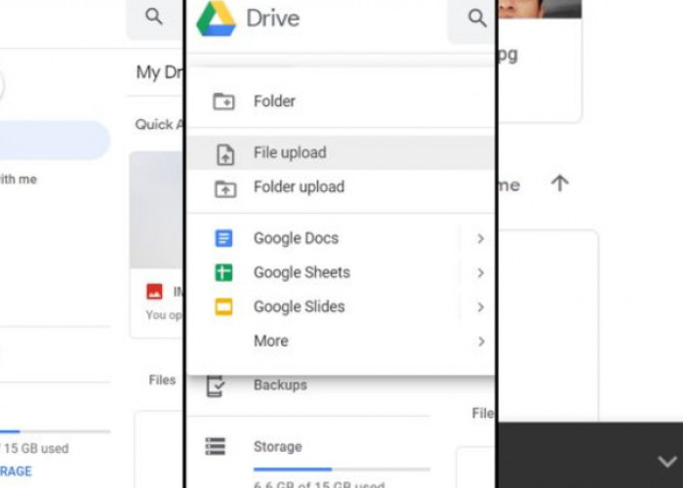Image resolution: width=683 pixels, height=488 pixels.
Task: Choose File upload from the menu
Action: pyautogui.click(x=341, y=152)
